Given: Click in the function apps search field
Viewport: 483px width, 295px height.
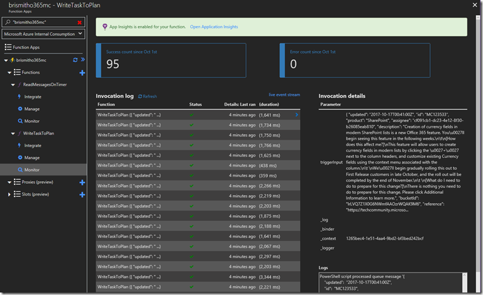Looking at the screenshot, I should tap(43, 22).
